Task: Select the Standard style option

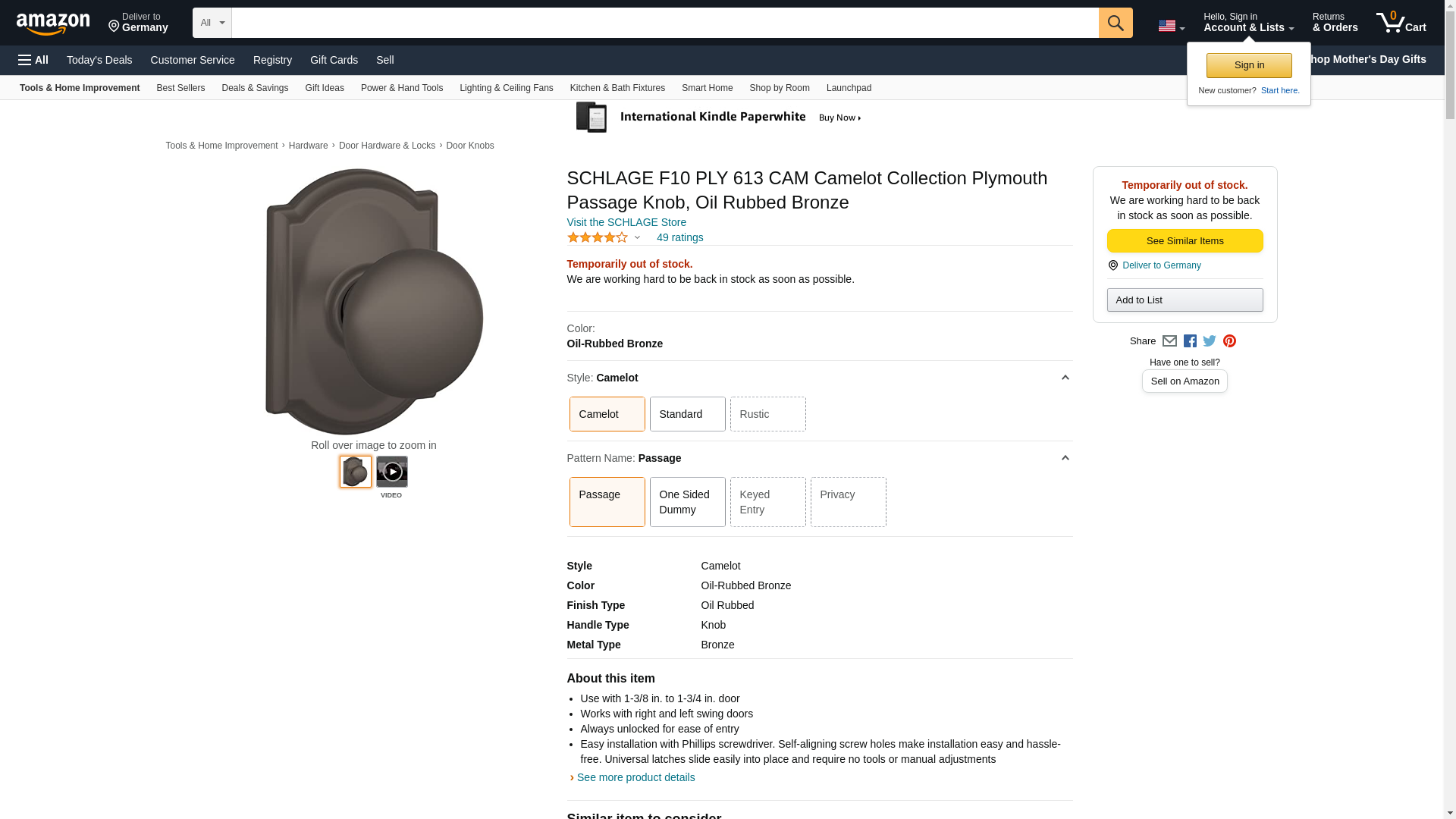Action: 688,414
